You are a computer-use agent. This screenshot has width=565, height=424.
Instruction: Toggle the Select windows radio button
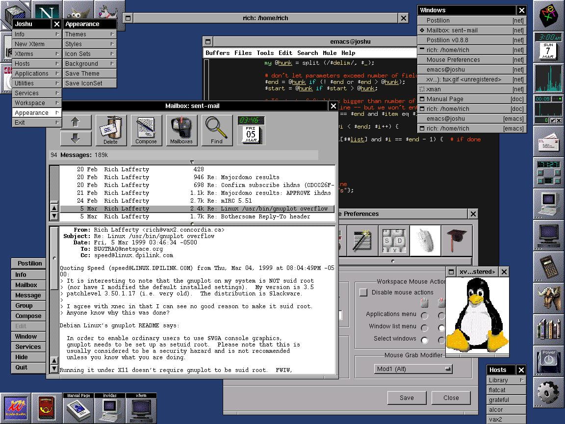click(424, 339)
